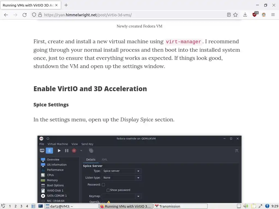The height and width of the screenshot is (209, 279).
Task: Click the blue update notification tray icon
Action: click(267, 206)
